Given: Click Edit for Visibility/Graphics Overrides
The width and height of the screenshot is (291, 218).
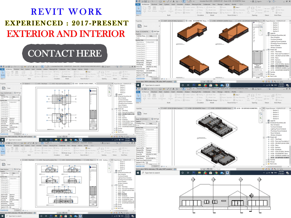Looking at the screenshot, I should coord(151,36).
